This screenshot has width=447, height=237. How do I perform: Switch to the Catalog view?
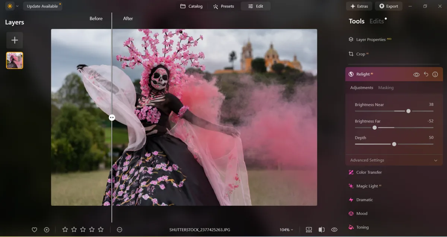click(191, 6)
